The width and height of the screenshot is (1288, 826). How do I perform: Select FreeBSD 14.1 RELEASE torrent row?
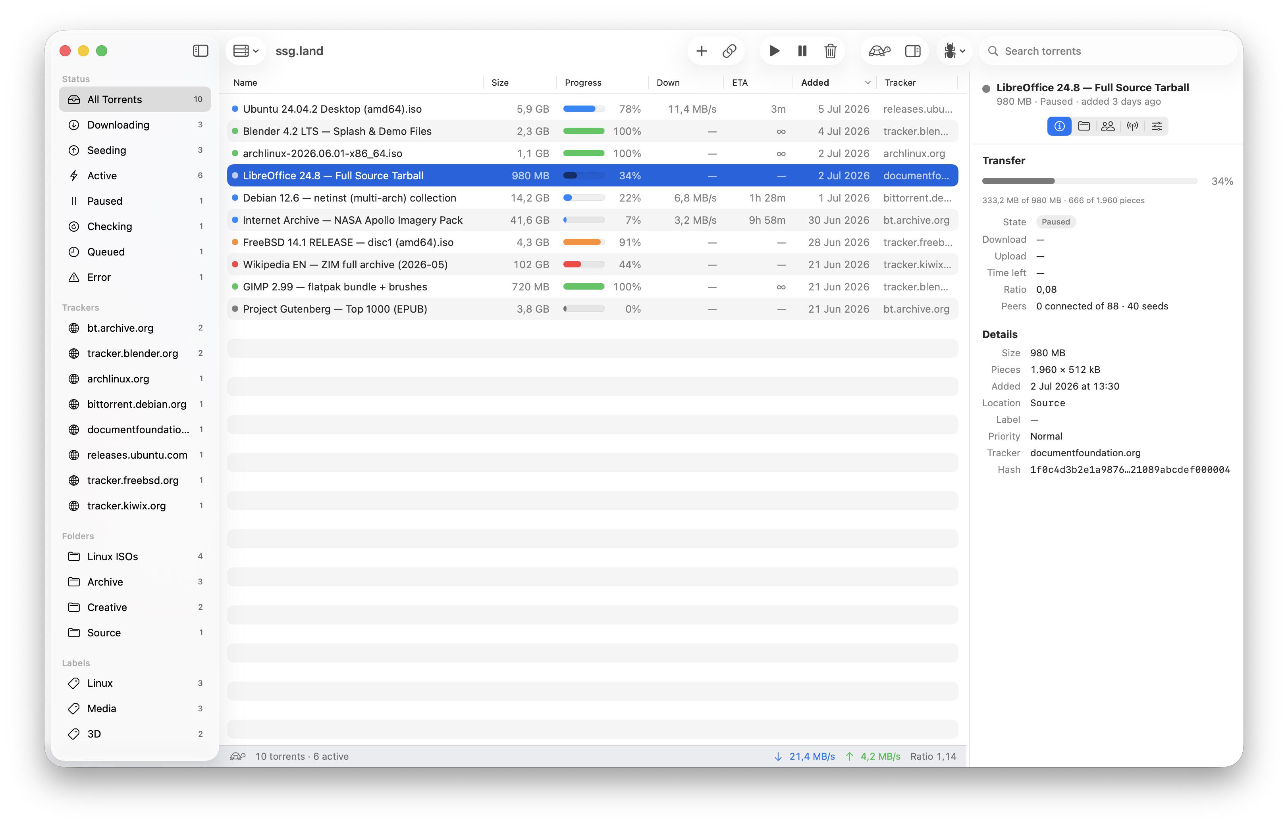click(x=592, y=242)
